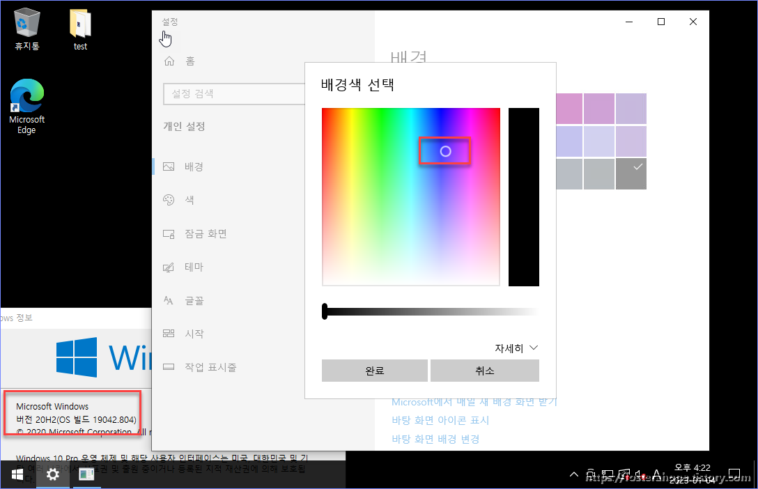
Task: Pick the pink swatch in top row
Action: 569,109
